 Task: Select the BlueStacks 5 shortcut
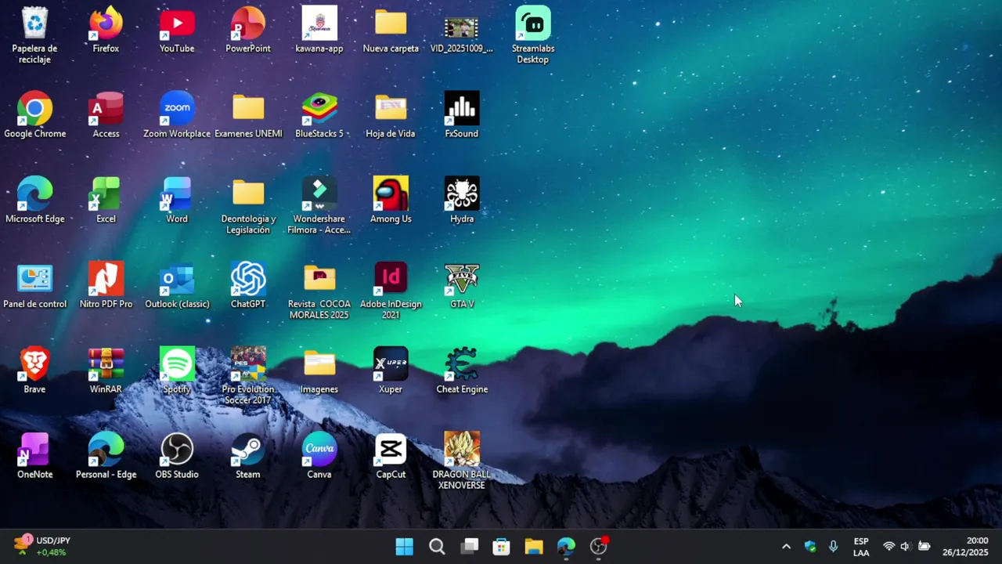(x=319, y=115)
